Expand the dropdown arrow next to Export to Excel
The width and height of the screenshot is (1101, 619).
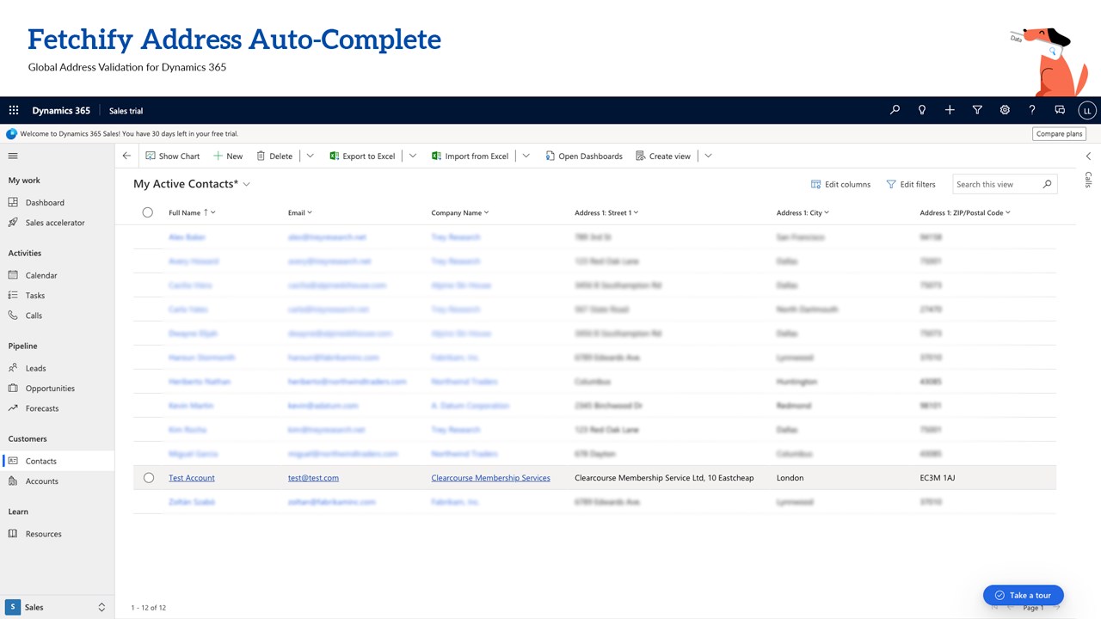pos(413,156)
